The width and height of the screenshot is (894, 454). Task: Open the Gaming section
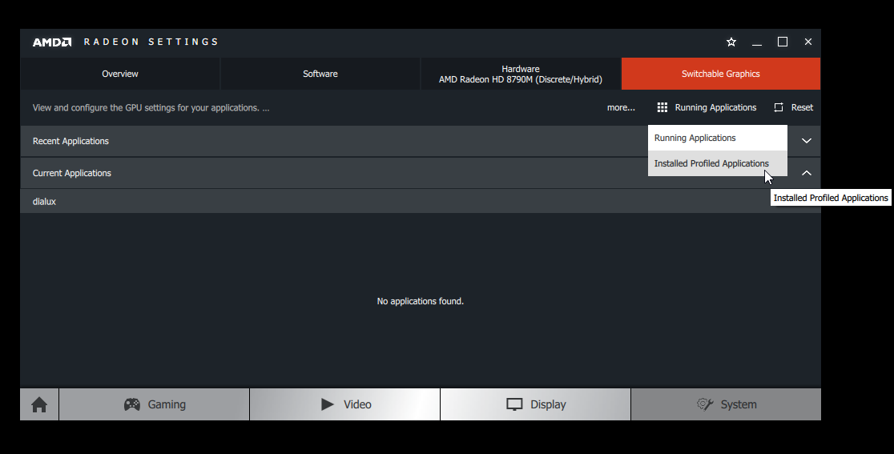coord(155,404)
